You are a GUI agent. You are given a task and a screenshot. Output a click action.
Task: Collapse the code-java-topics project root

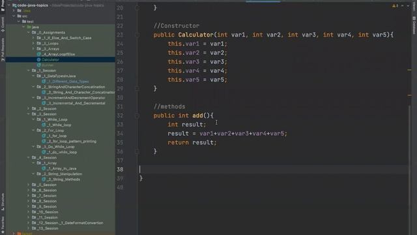point(8,5)
